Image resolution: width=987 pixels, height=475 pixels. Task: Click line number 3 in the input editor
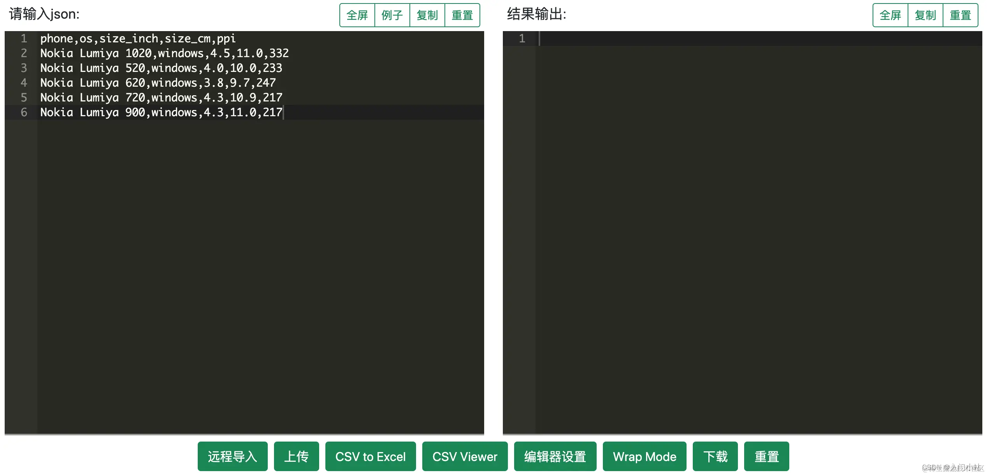pyautogui.click(x=24, y=68)
